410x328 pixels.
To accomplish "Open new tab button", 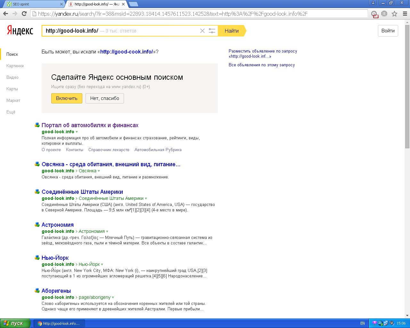I will click(134, 4).
